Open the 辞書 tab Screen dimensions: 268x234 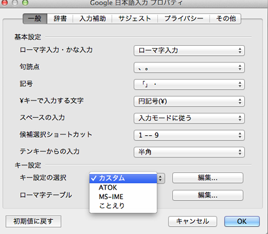click(x=60, y=18)
